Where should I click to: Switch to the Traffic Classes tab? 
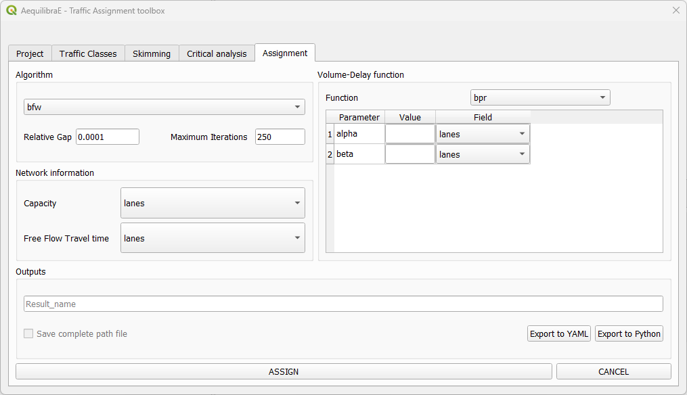point(88,53)
